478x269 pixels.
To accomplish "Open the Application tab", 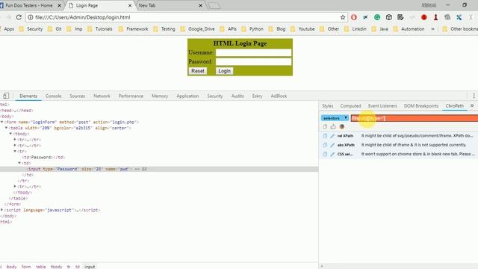I will click(187, 96).
